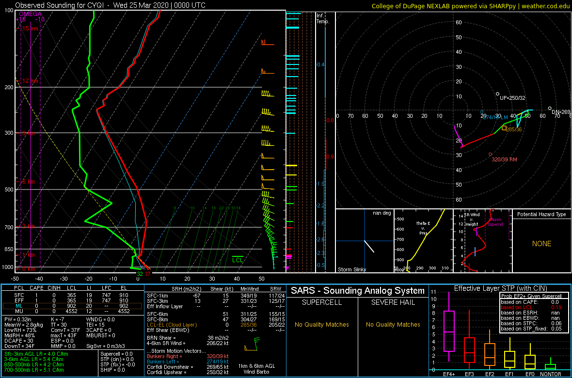Click the UP=250/32 hodograph marker
The height and width of the screenshot is (378, 572).
click(x=510, y=98)
